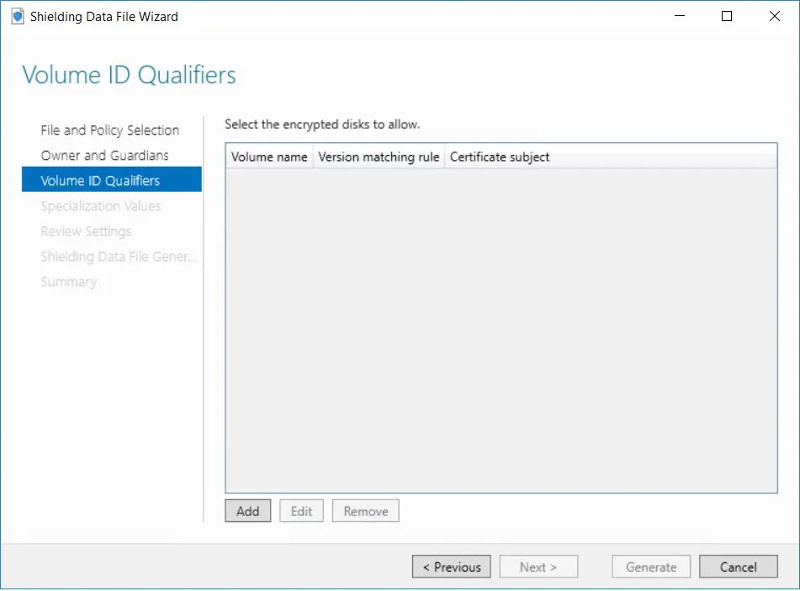Switch to the Specialization Values step
The image size is (800, 591).
pos(100,206)
